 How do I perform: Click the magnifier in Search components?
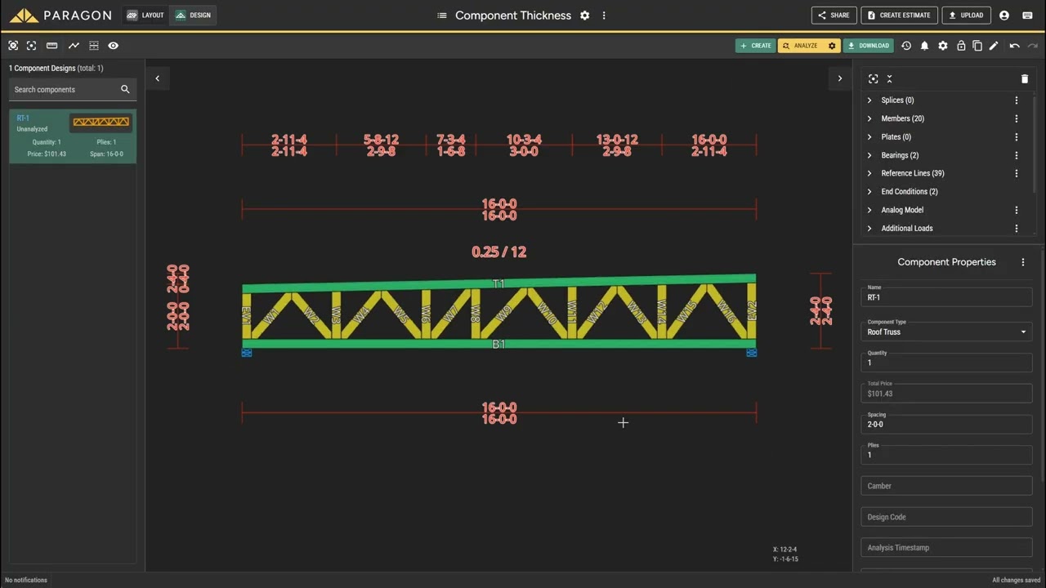(125, 89)
